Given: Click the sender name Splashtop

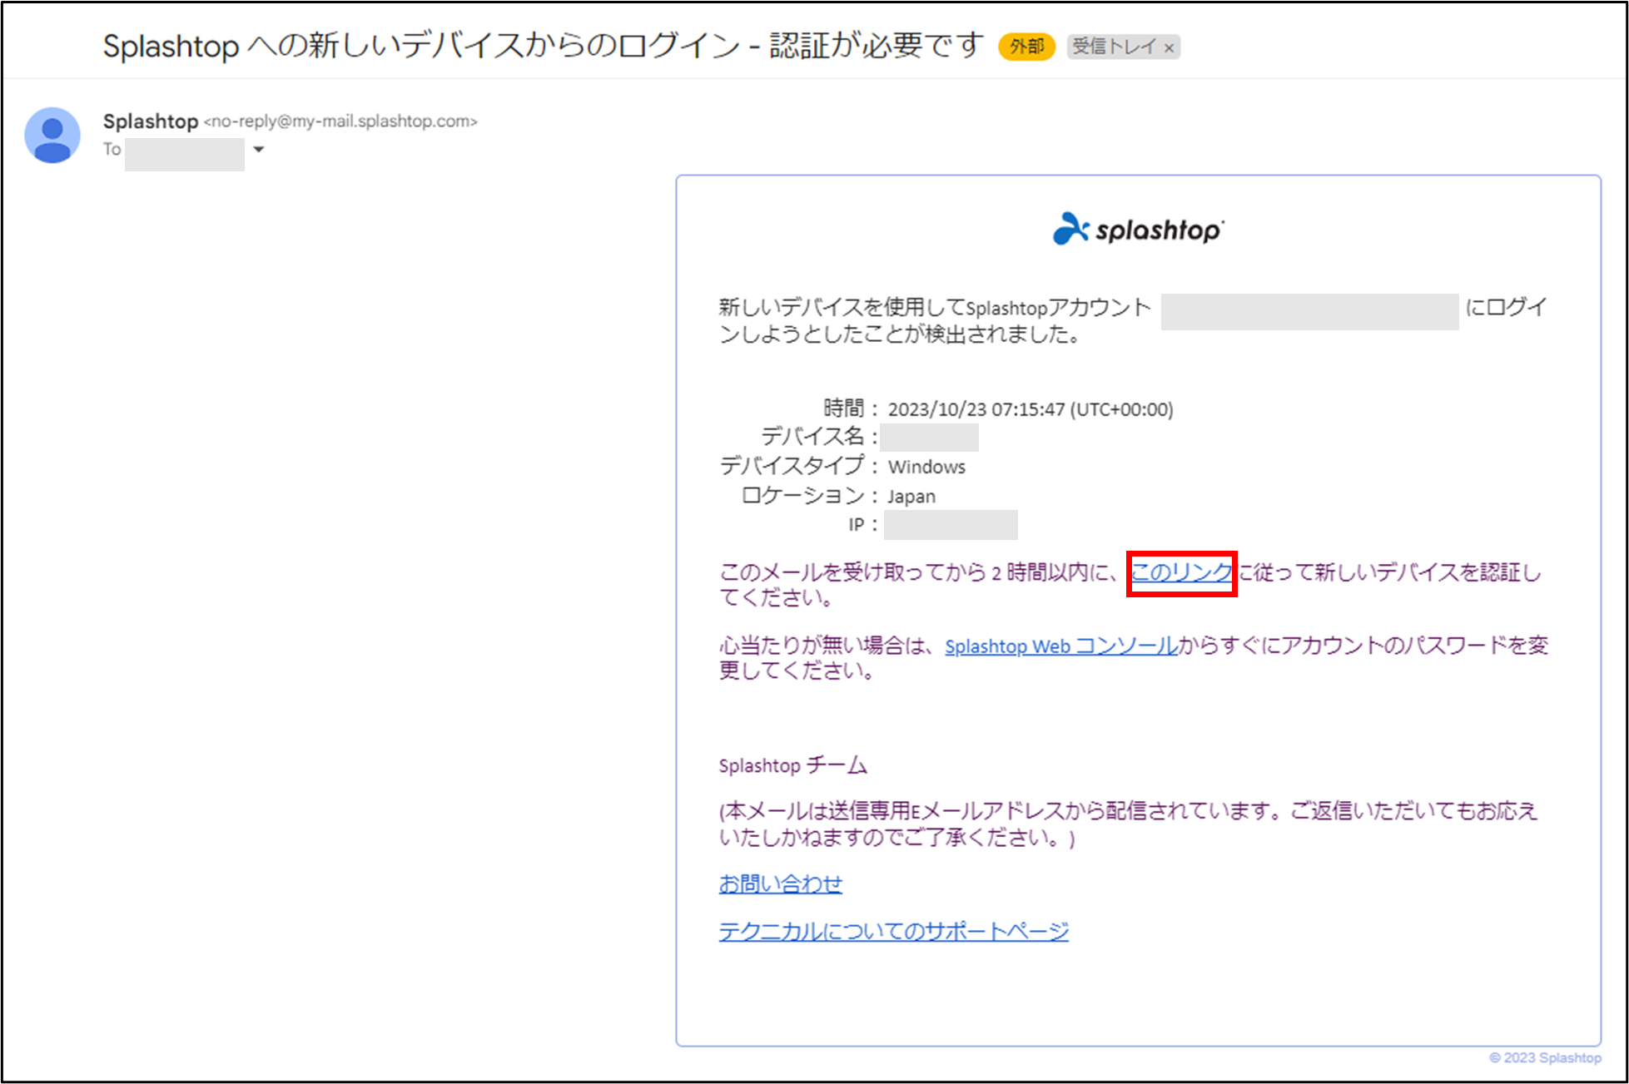Looking at the screenshot, I should click(x=151, y=121).
